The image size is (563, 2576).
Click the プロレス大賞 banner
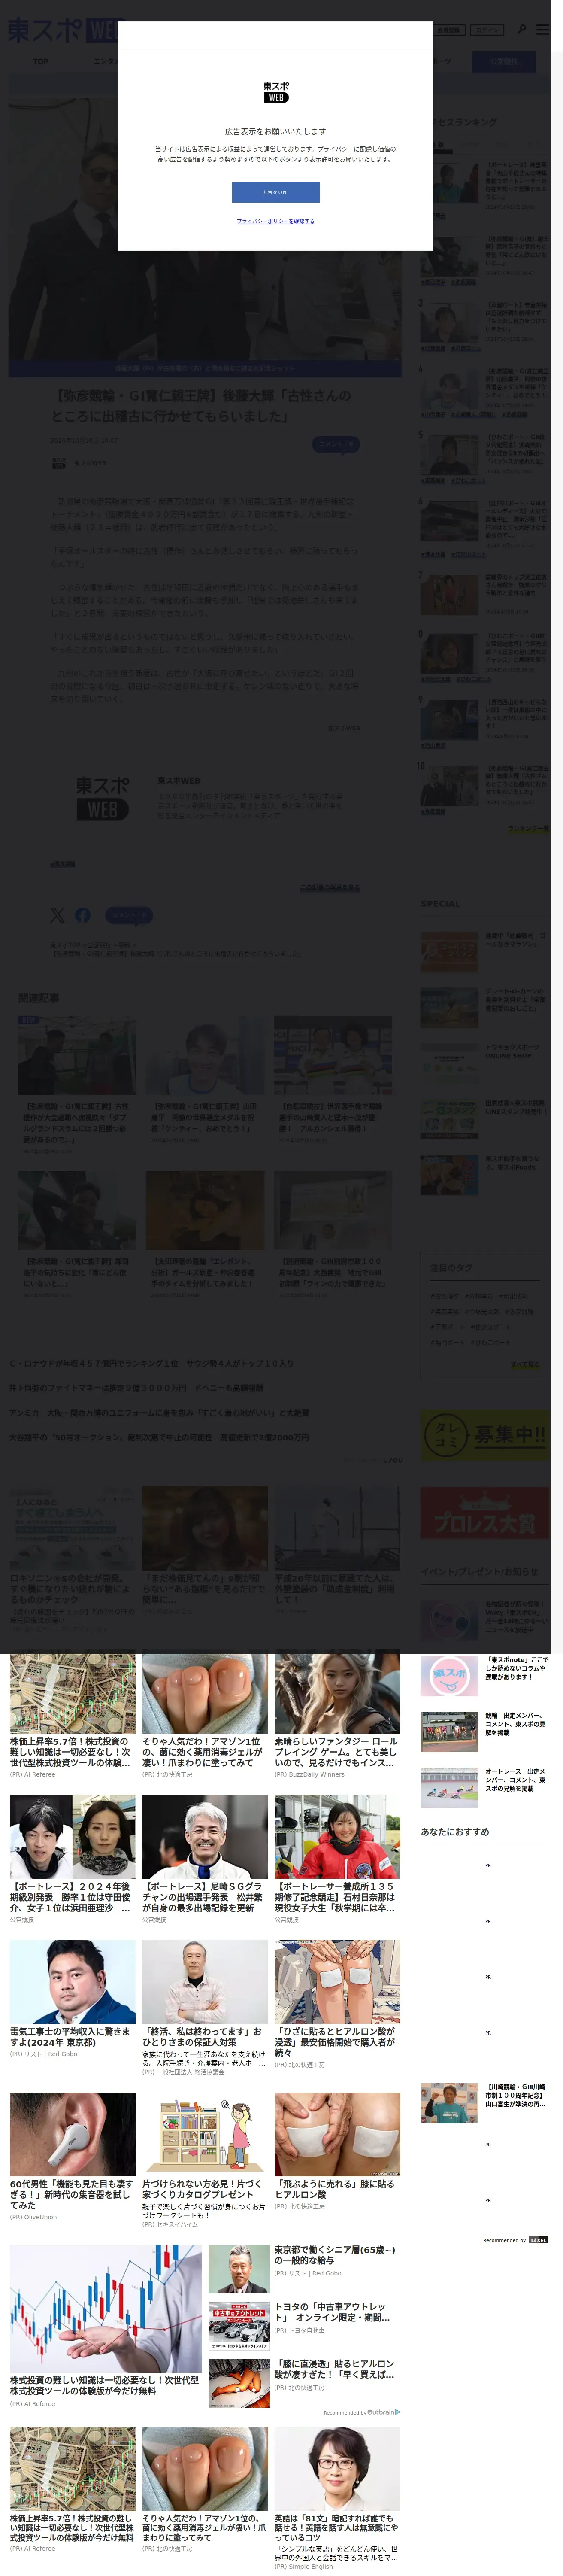tap(484, 1513)
